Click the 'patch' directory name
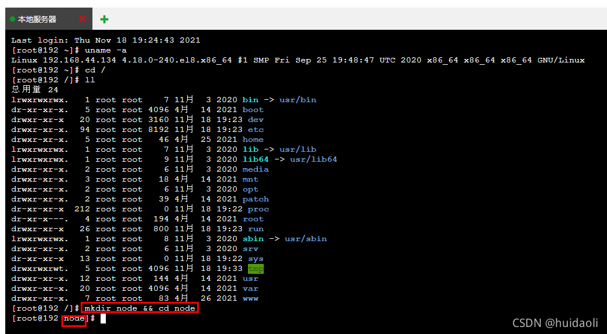The image size is (607, 334). coord(256,199)
